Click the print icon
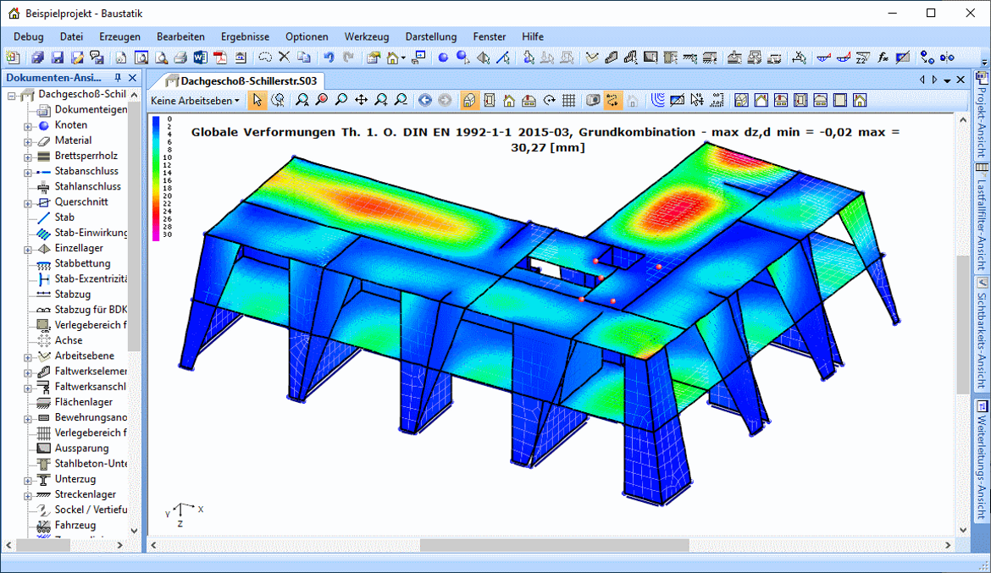The width and height of the screenshot is (991, 573). [x=180, y=58]
